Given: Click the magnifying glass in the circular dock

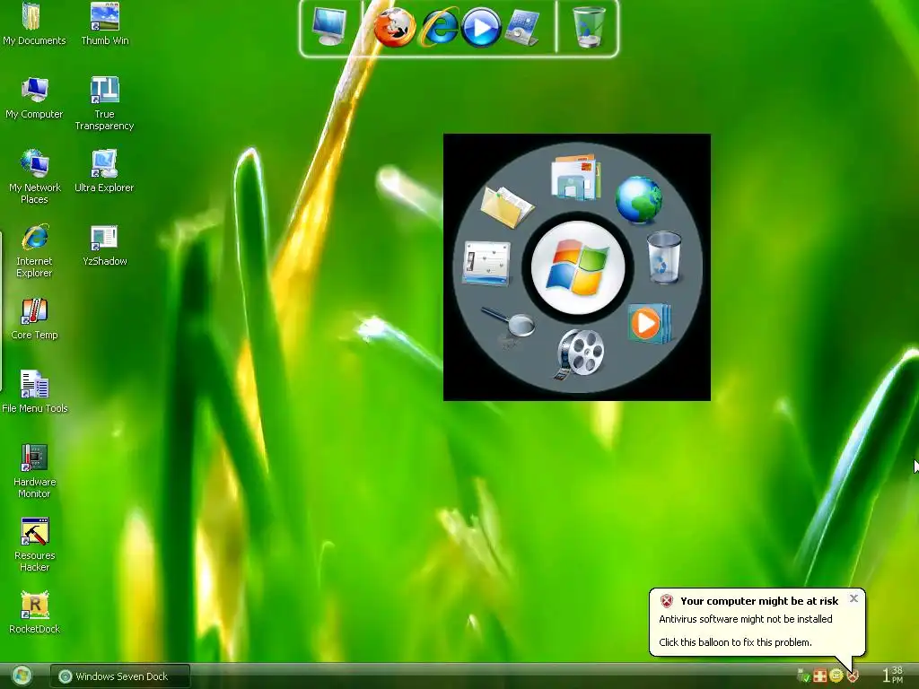Looking at the screenshot, I should pos(509,323).
